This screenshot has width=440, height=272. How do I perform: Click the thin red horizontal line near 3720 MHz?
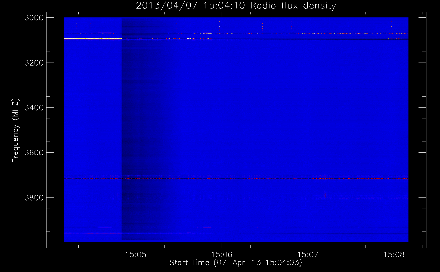(x=236, y=179)
